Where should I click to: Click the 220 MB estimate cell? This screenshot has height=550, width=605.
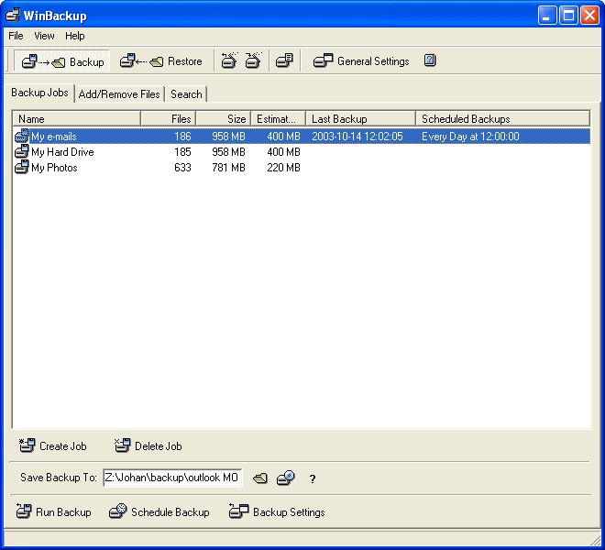[283, 168]
